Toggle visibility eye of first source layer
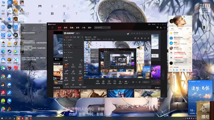 click(64, 40)
